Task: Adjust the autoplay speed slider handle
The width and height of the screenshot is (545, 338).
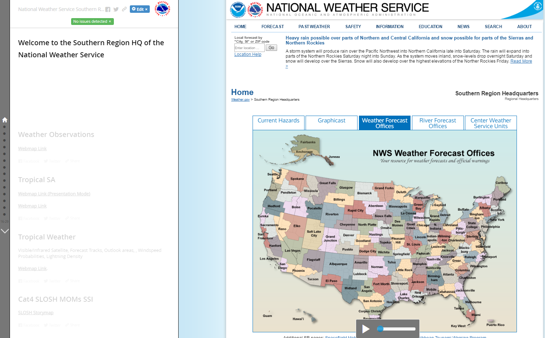Action: [x=380, y=329]
